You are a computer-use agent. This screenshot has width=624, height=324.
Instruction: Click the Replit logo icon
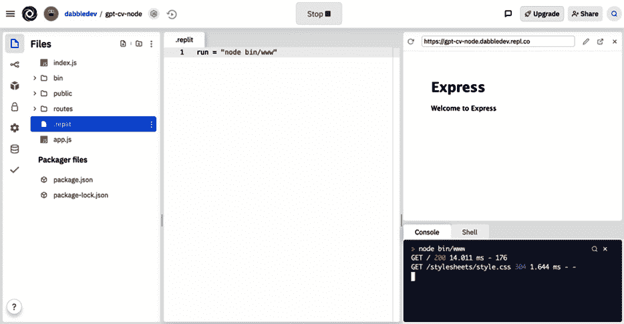coord(29,14)
